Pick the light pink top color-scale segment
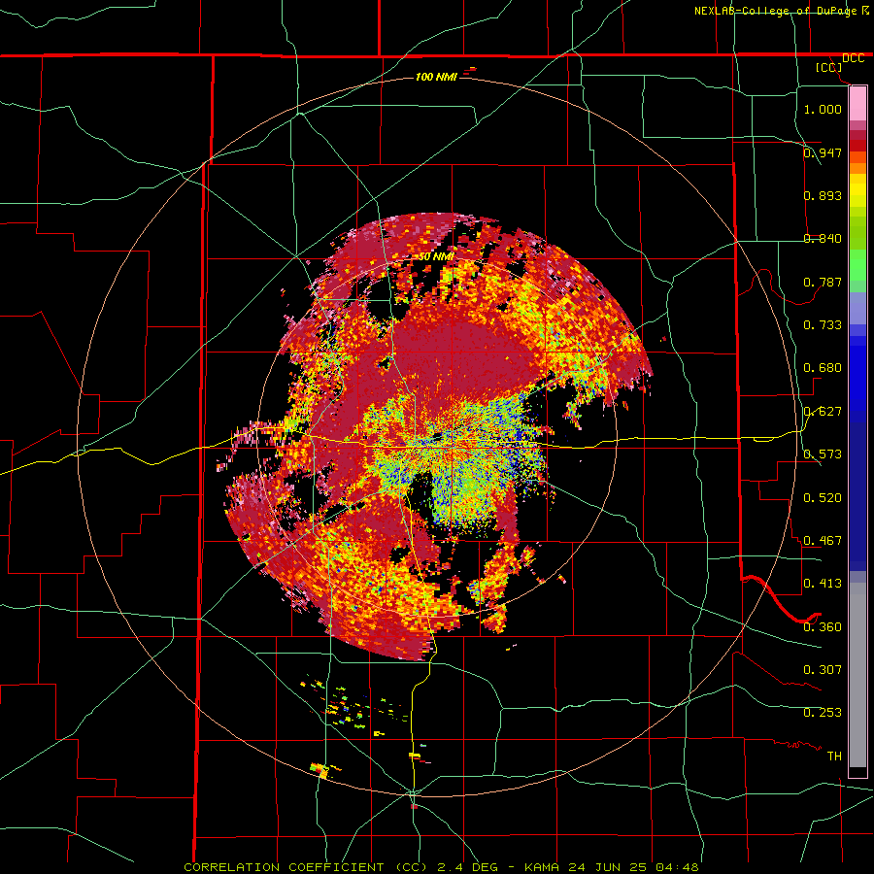 coord(857,103)
